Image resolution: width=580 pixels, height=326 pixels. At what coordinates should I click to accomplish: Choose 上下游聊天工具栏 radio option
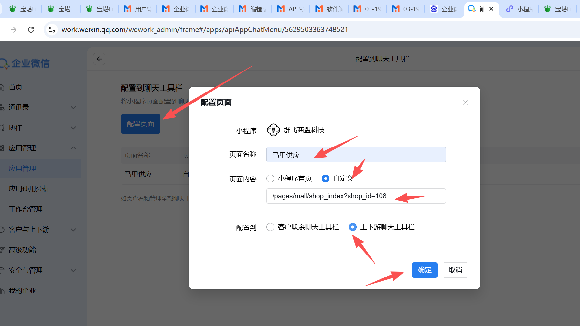click(x=353, y=227)
